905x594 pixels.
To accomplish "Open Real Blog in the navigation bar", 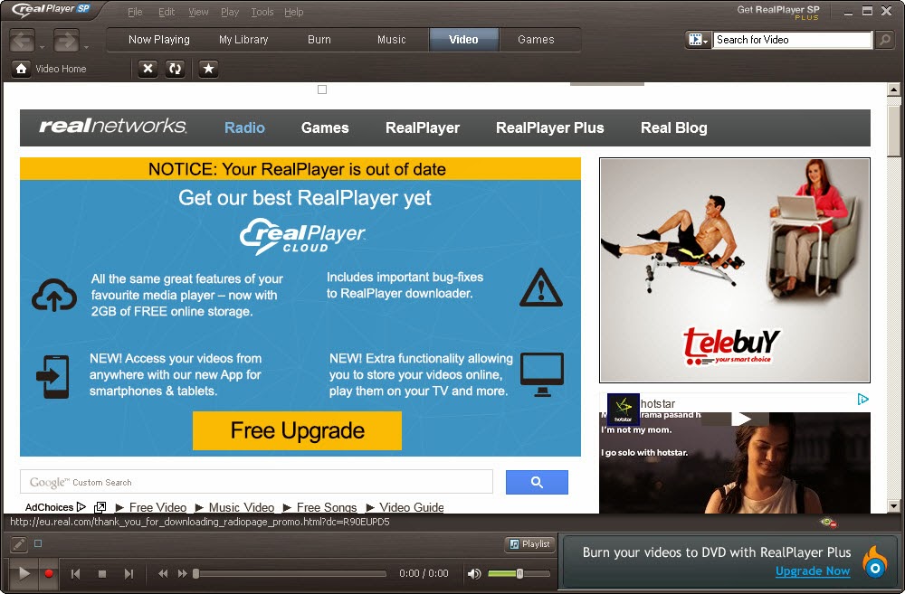I will (x=673, y=128).
